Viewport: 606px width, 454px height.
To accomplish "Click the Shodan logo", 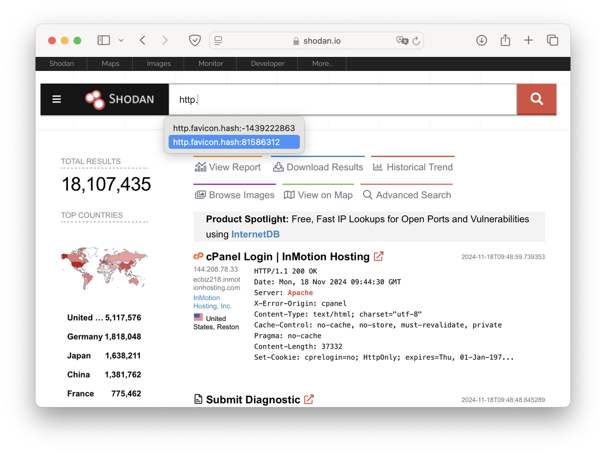I will pos(121,99).
